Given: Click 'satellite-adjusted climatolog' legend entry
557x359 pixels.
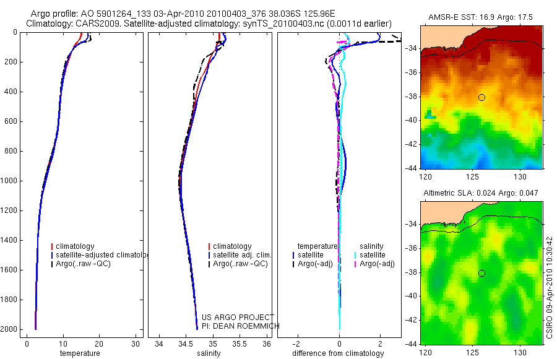Looking at the screenshot, I should point(101,255).
